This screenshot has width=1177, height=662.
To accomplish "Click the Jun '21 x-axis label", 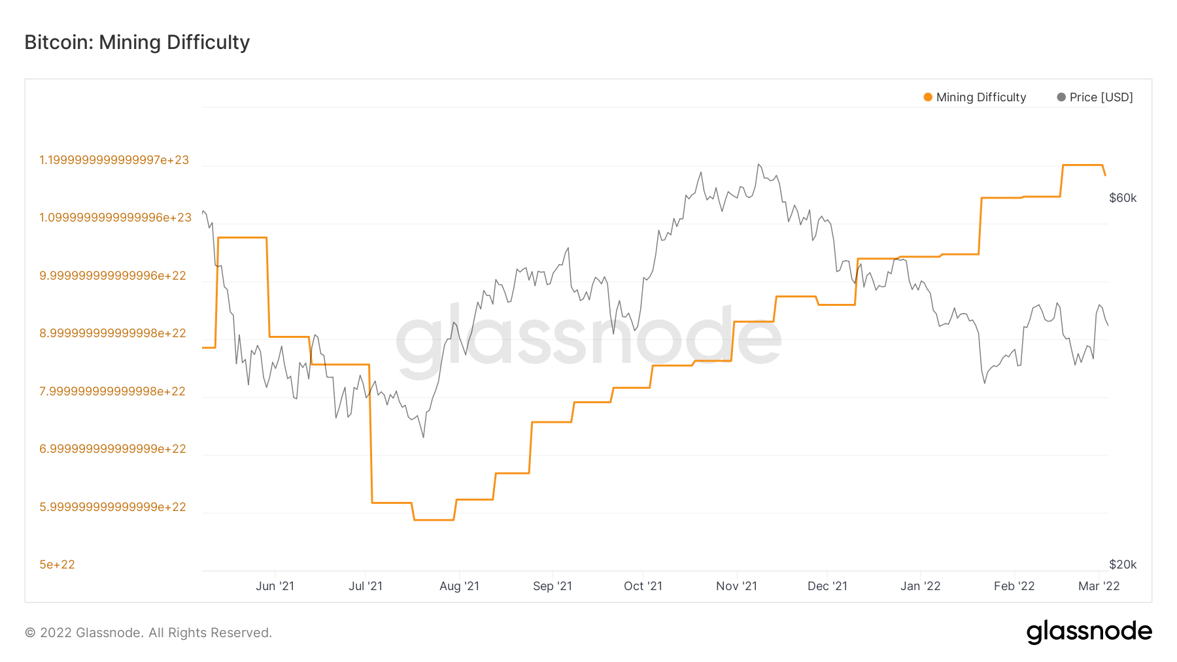I will tap(275, 586).
